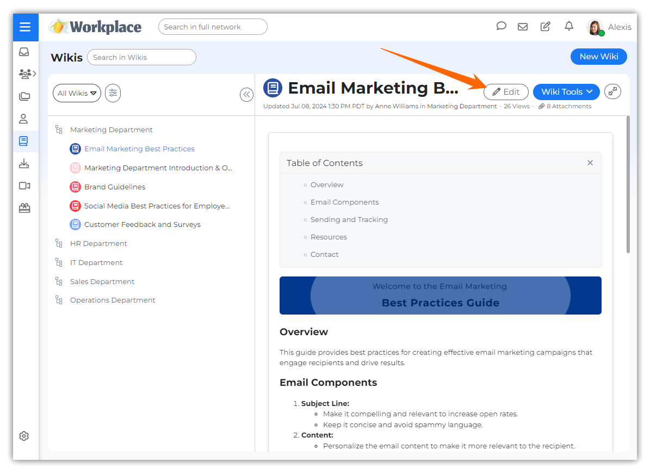Screen dimensions: 650x474
Task: Open the mail envelope icon
Action: click(523, 26)
